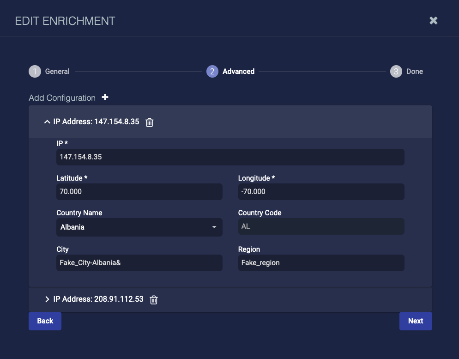This screenshot has width=459, height=359.
Task: Focus the Latitude field
Action: [139, 192]
